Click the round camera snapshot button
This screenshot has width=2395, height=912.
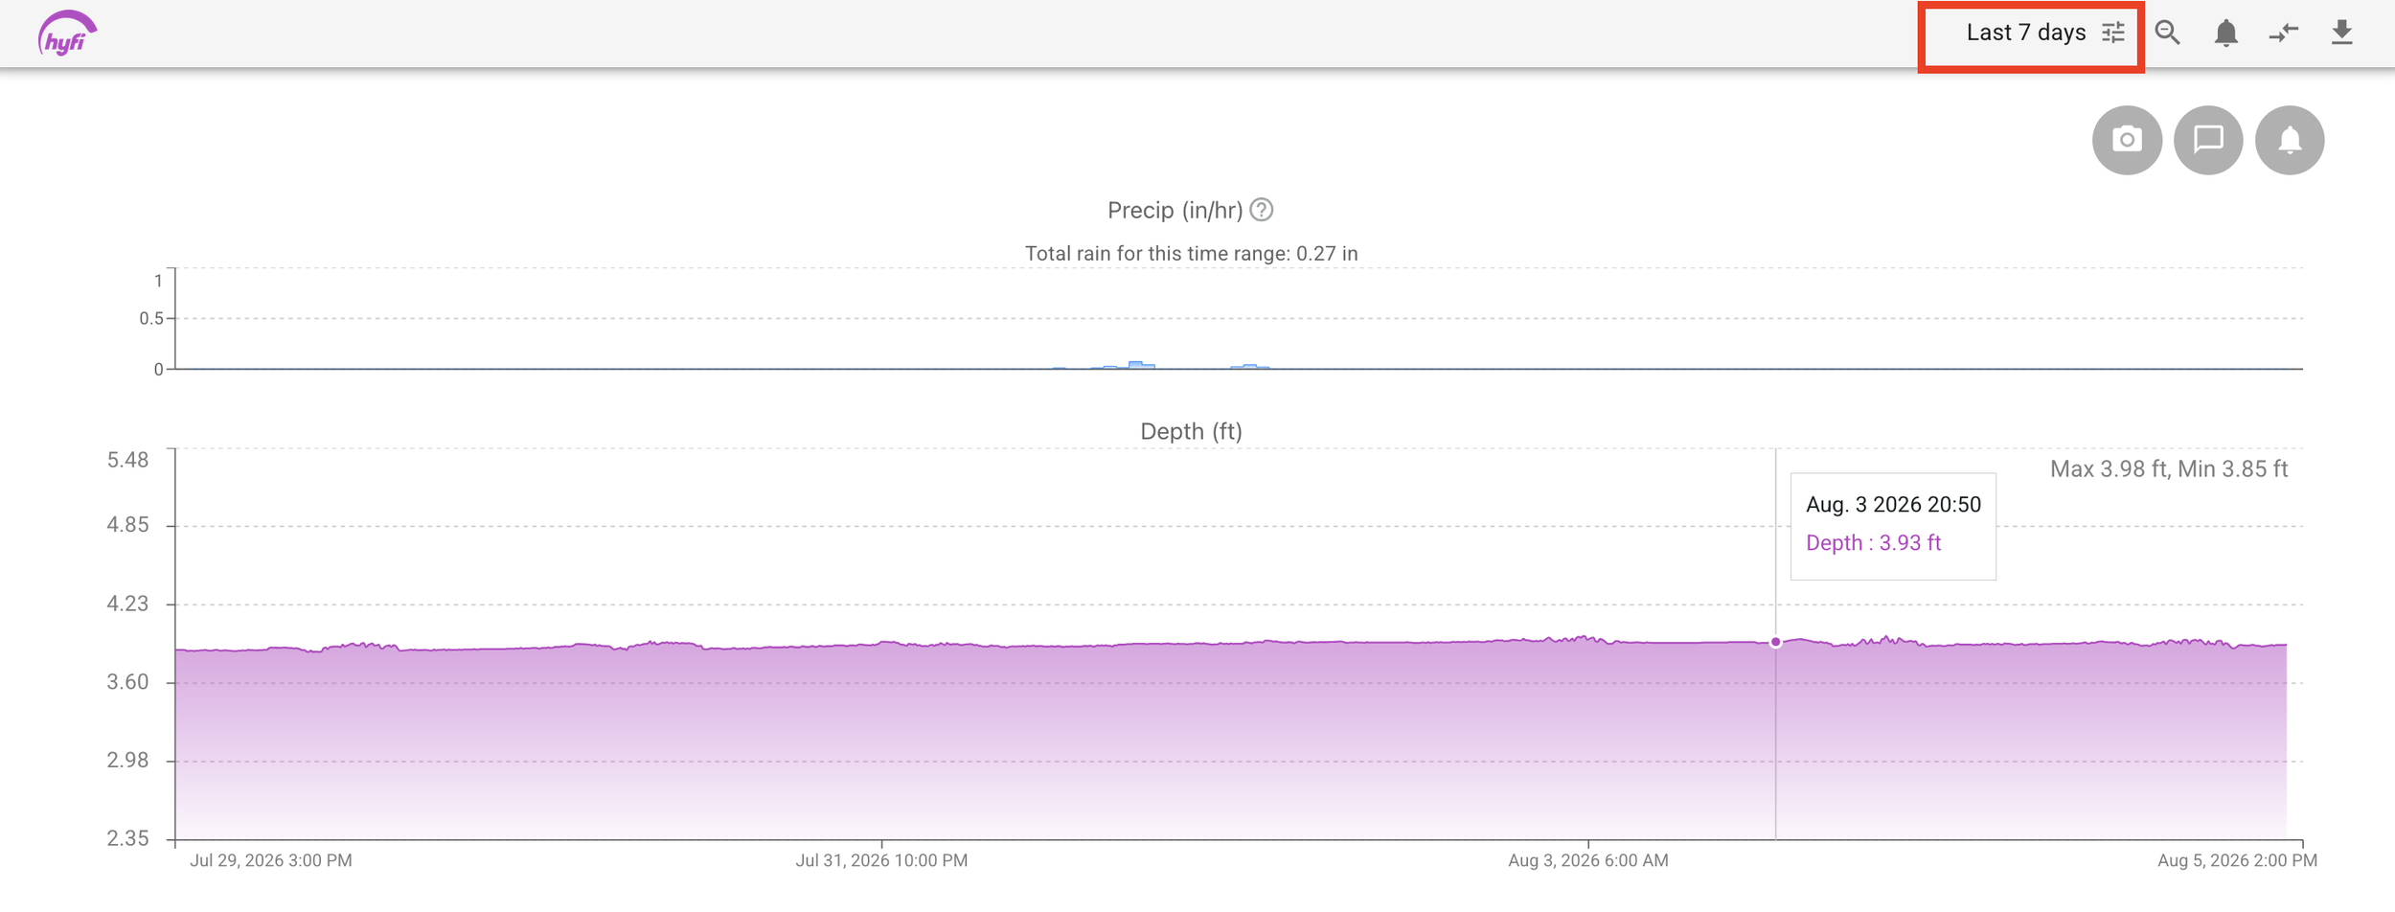pos(2127,140)
